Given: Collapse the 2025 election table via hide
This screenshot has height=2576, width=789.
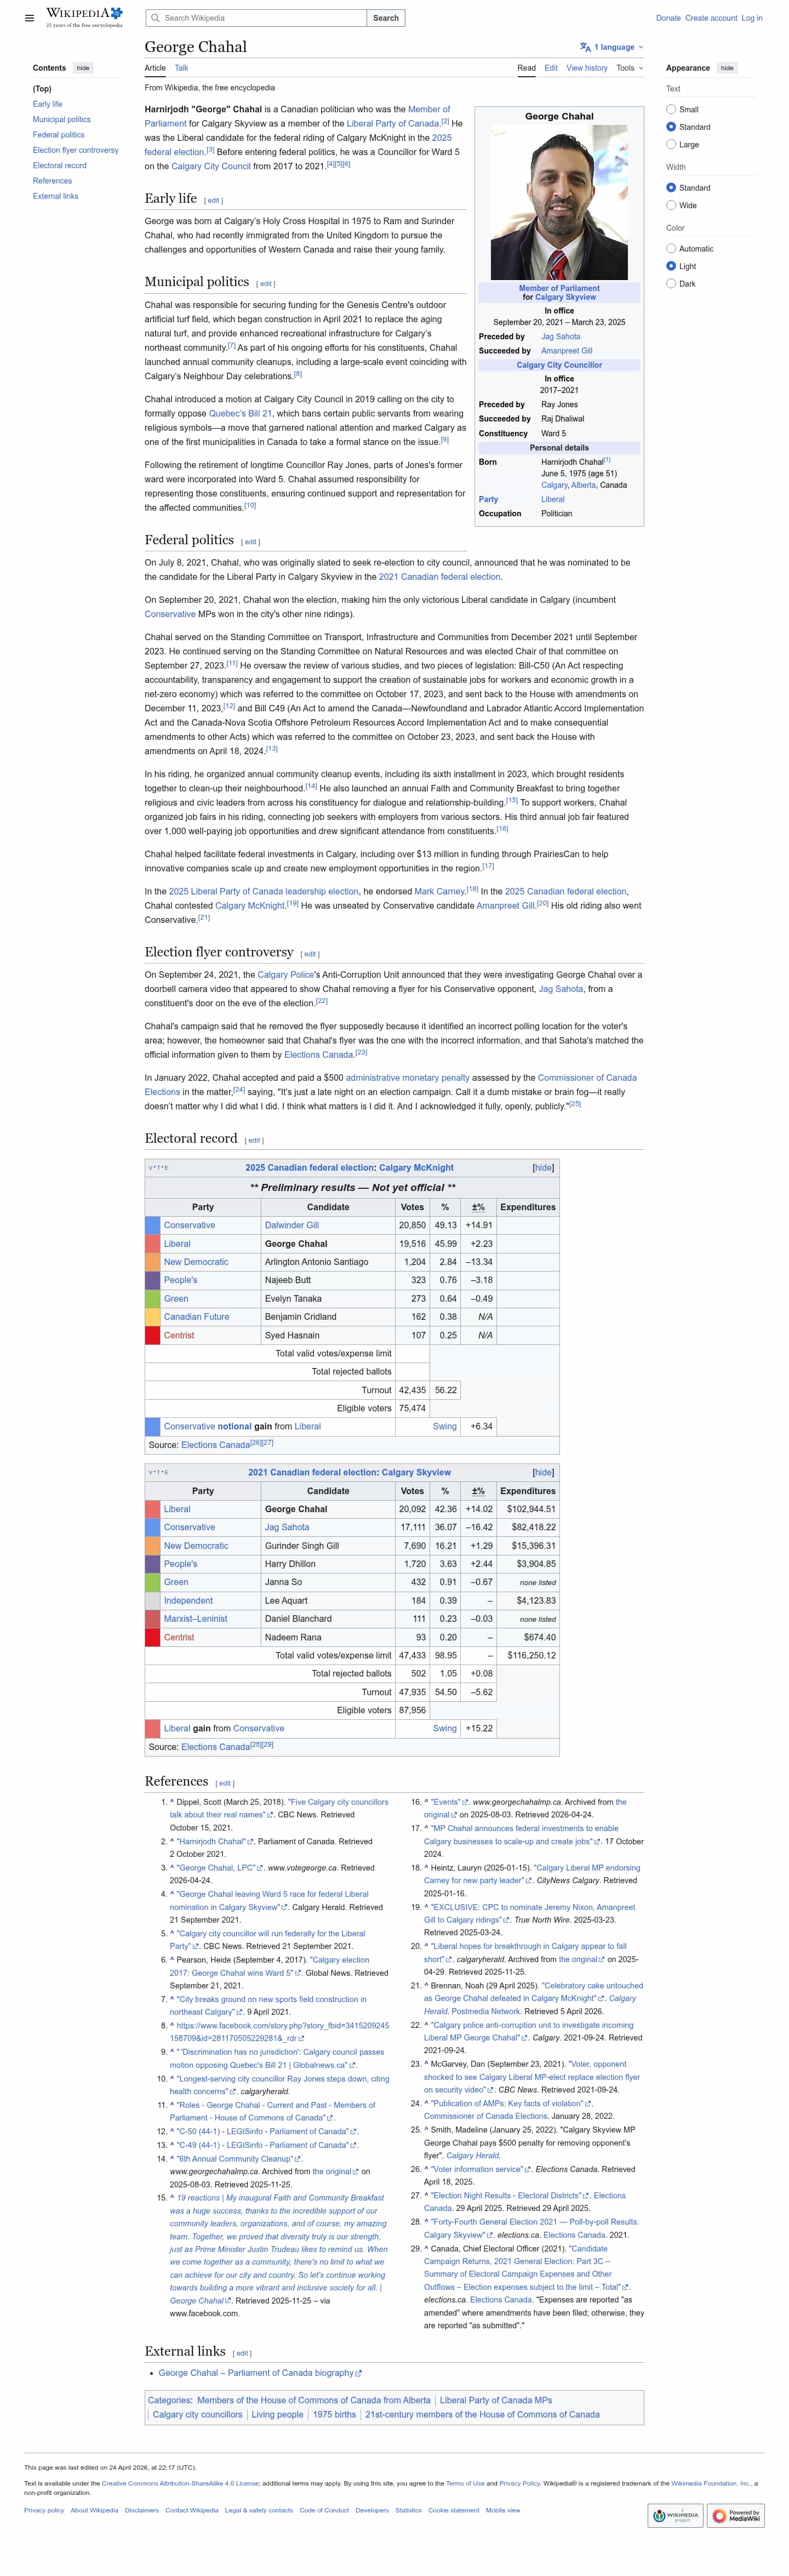Looking at the screenshot, I should click(x=543, y=1167).
